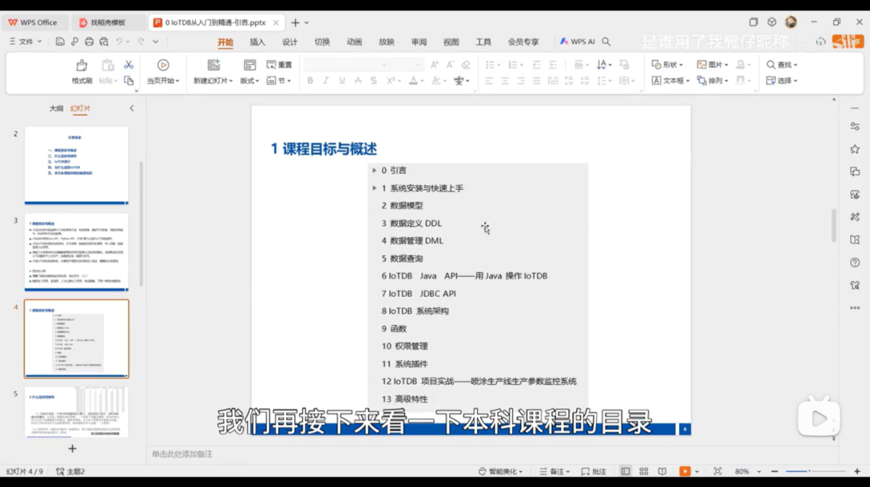Open the settings sliders icon in right sidebar

[x=855, y=126]
